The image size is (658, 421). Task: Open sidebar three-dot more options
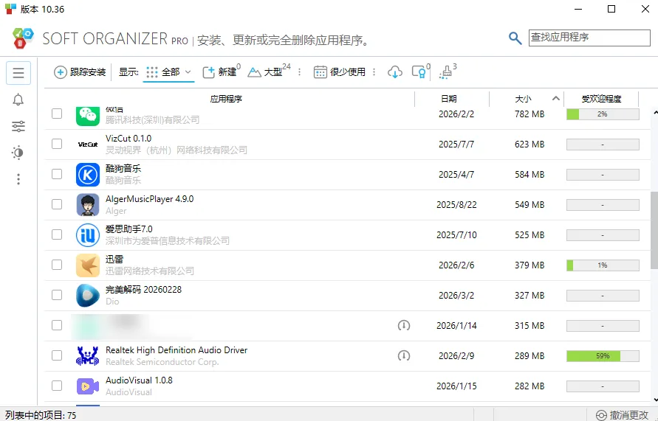pyautogui.click(x=18, y=179)
